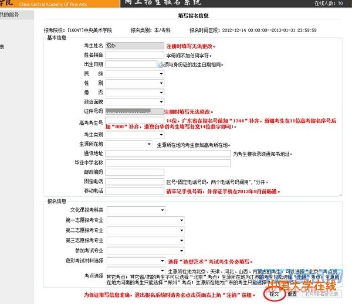
Task: Click the 重置 reset button
Action: [292, 294]
